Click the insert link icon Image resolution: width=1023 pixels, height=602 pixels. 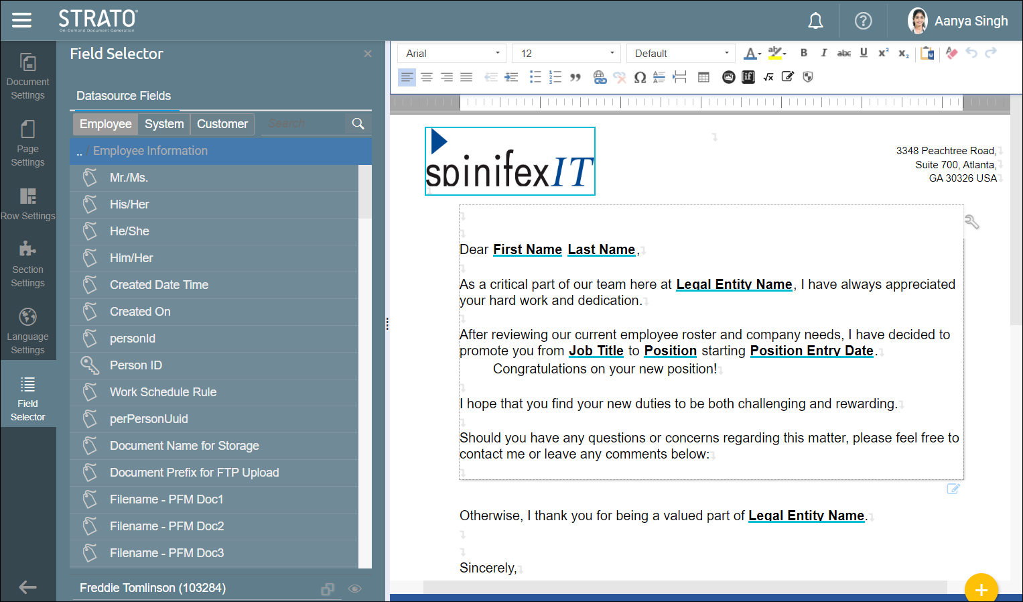pos(600,78)
